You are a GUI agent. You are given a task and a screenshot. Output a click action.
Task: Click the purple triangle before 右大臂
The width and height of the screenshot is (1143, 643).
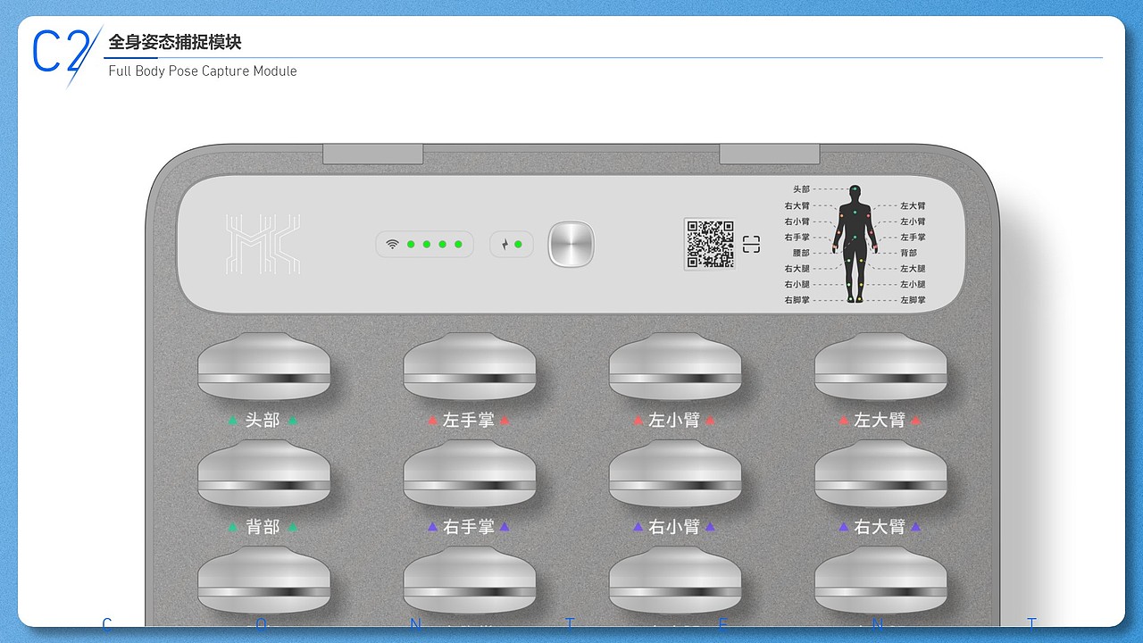(x=844, y=527)
